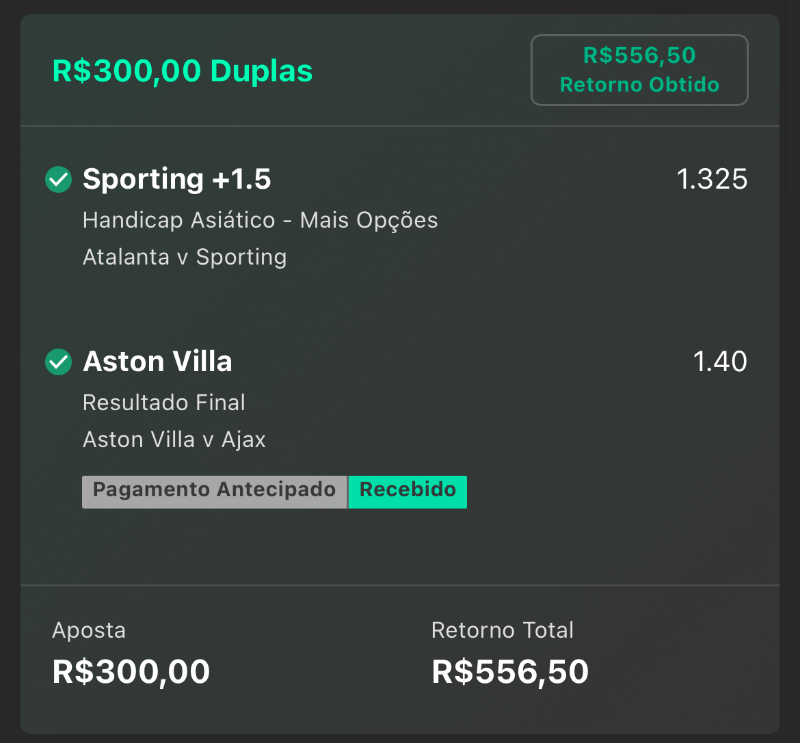The image size is (800, 743).
Task: Click the 1.40 odds value
Action: tap(720, 362)
